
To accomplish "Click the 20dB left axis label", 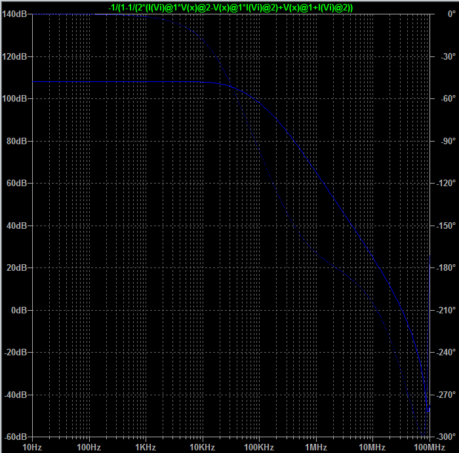I will coord(16,267).
